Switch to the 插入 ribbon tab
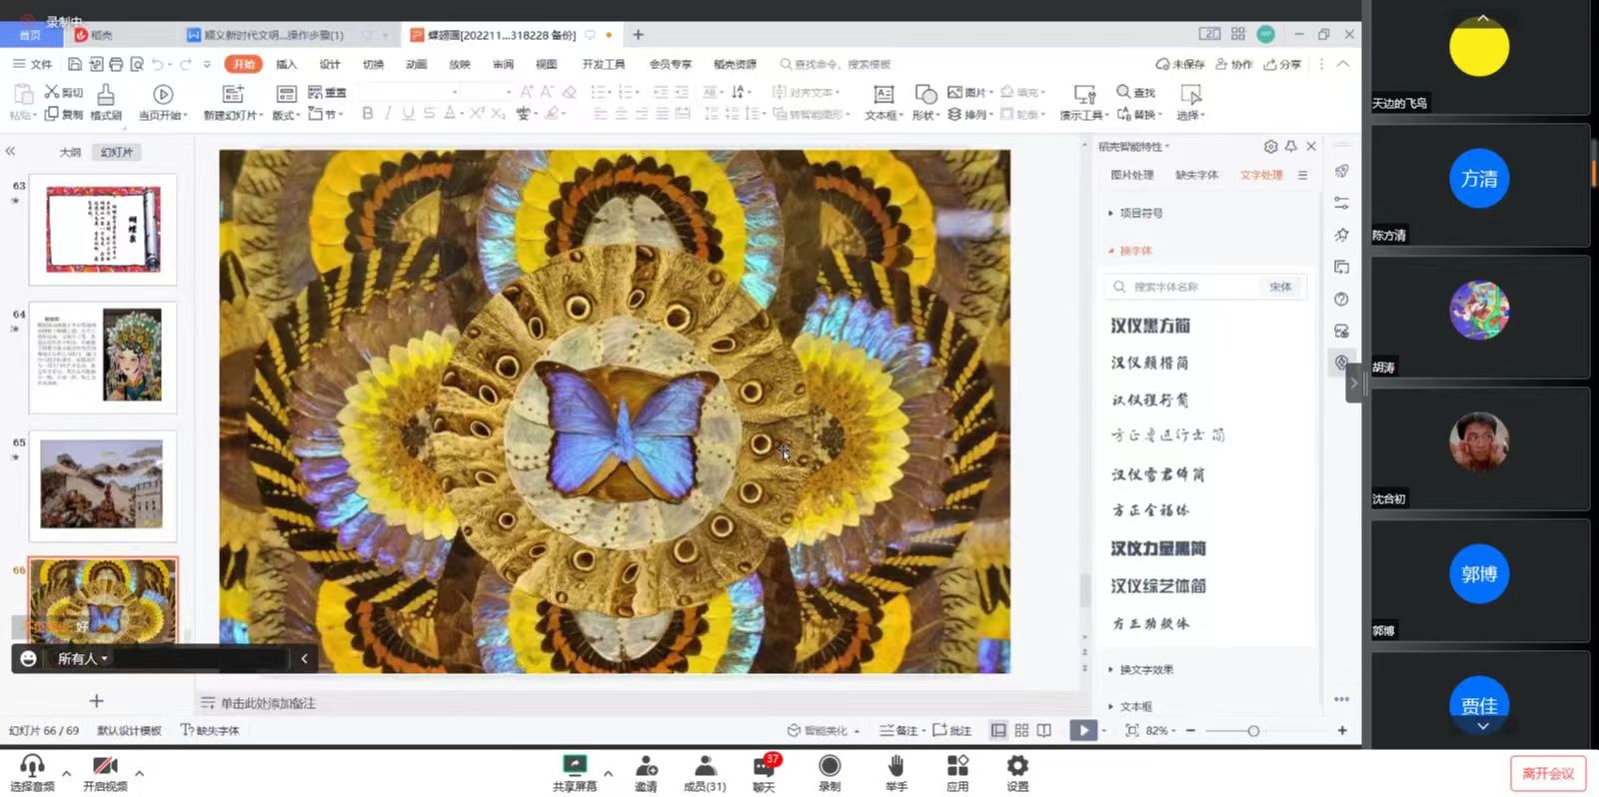 (x=287, y=64)
